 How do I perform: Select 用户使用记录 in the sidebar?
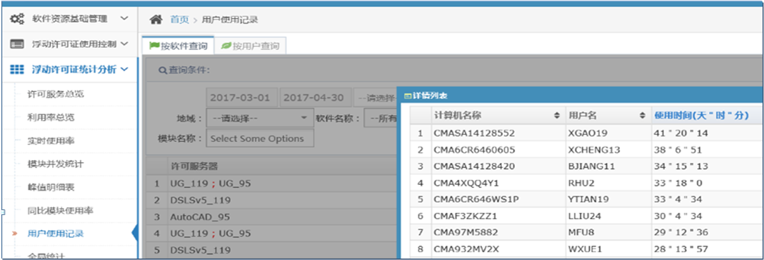coord(56,234)
